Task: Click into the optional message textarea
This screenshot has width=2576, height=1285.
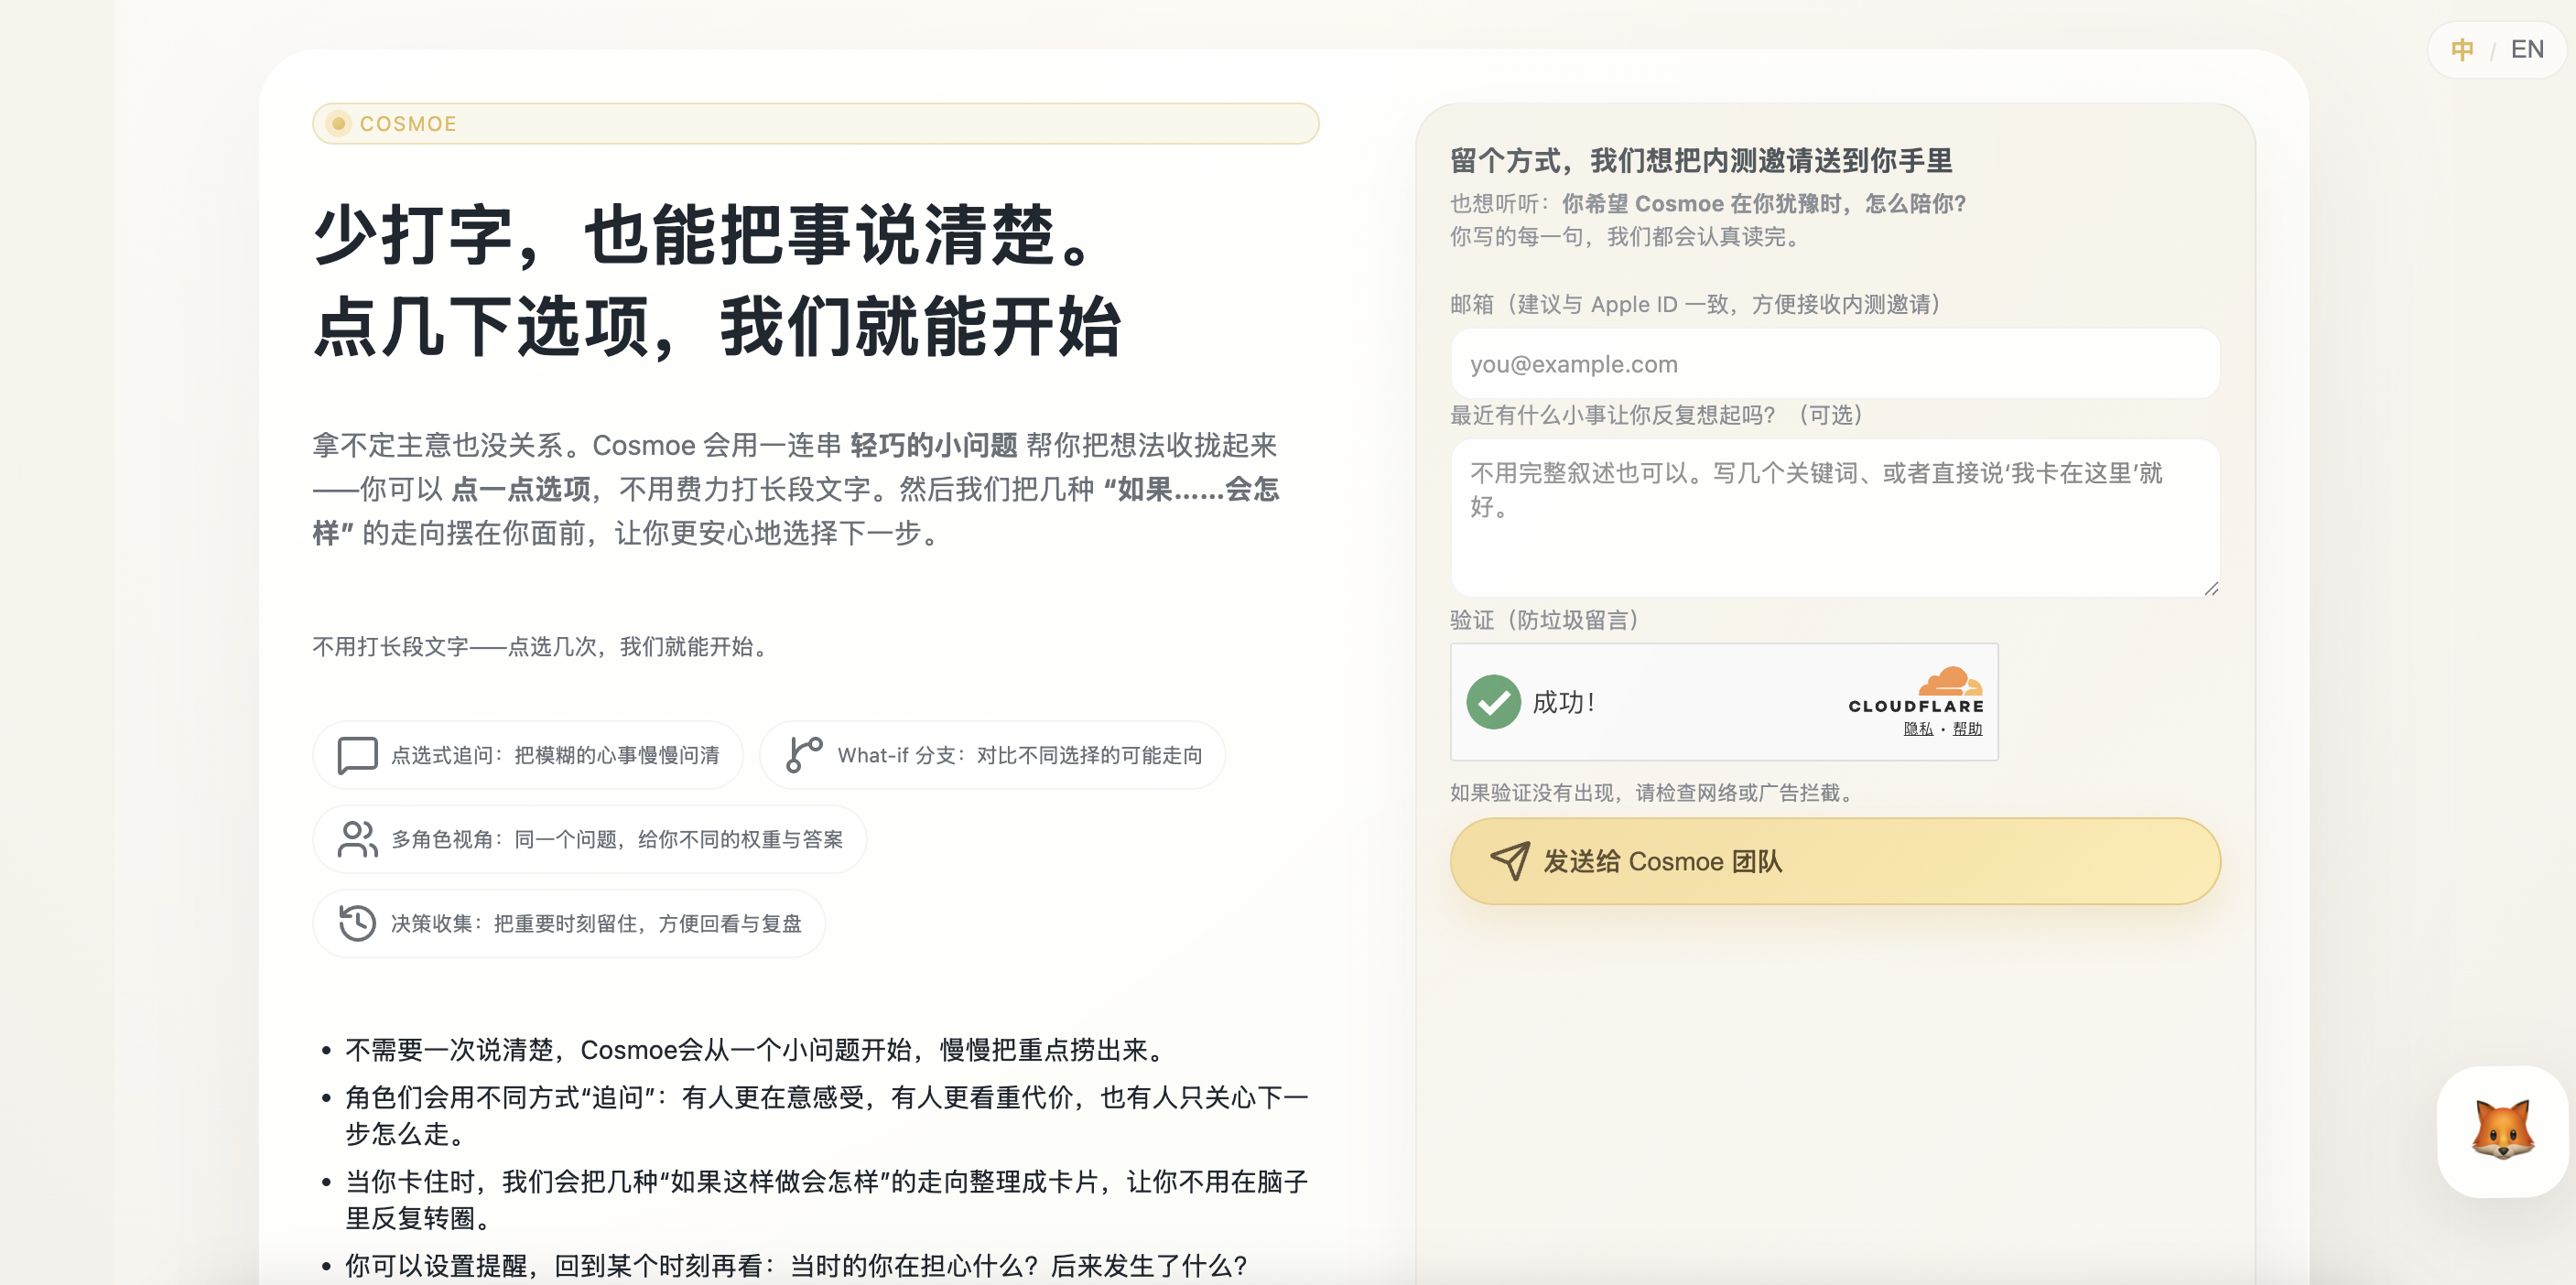Action: 1834,518
